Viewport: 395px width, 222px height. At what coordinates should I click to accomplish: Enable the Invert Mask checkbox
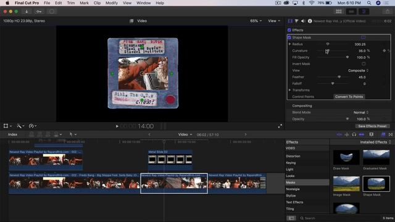click(364, 64)
